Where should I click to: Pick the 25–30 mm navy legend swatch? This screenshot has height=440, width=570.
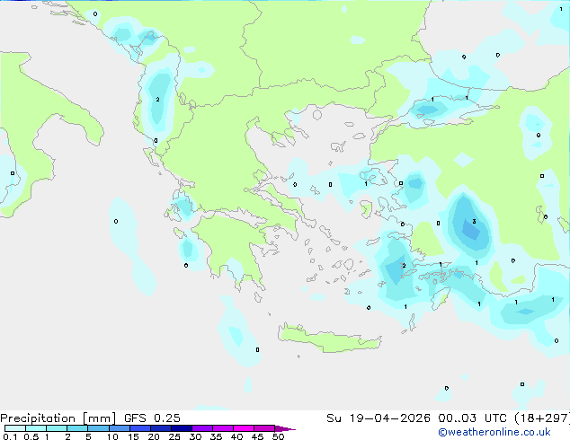181,428
